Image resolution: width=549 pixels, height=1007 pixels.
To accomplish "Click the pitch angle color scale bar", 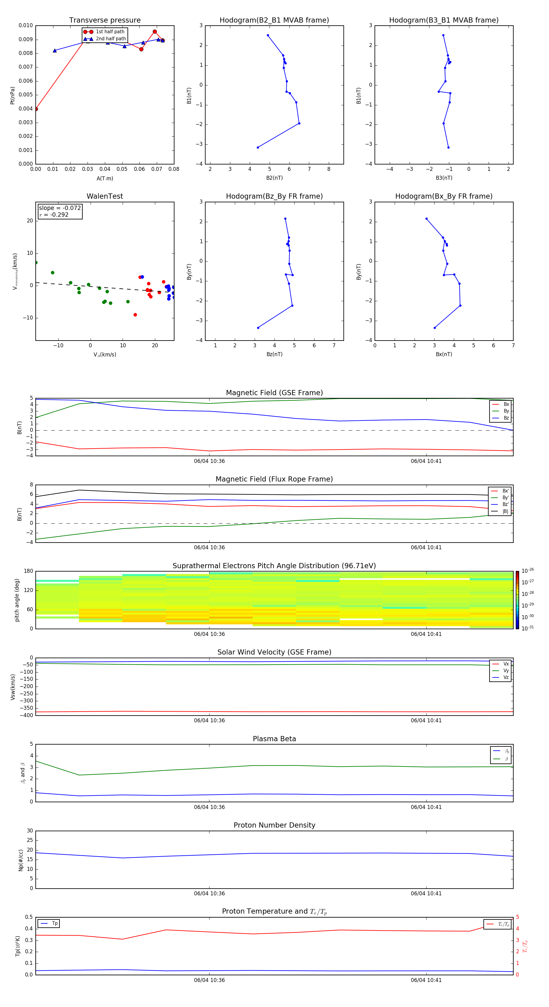I will (x=517, y=600).
